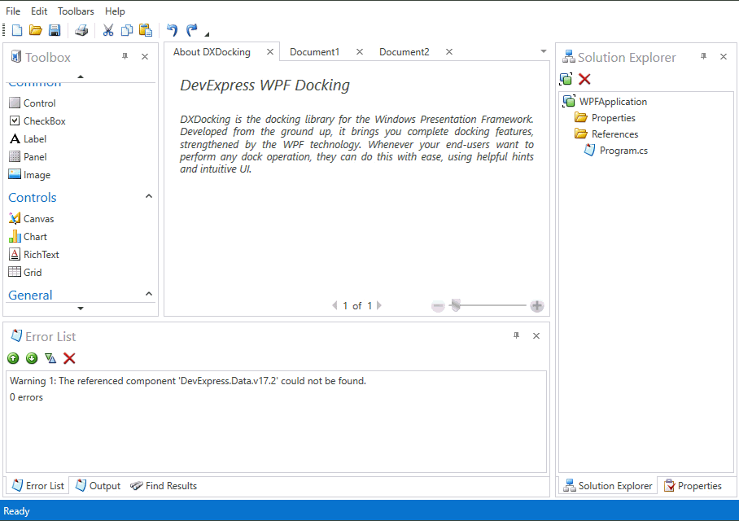Select the About DXDocking tab
This screenshot has width=739, height=521.
pos(212,52)
